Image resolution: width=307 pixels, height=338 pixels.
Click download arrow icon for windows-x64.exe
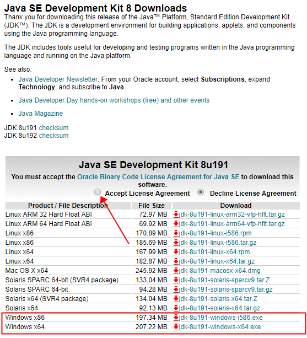coord(176,327)
